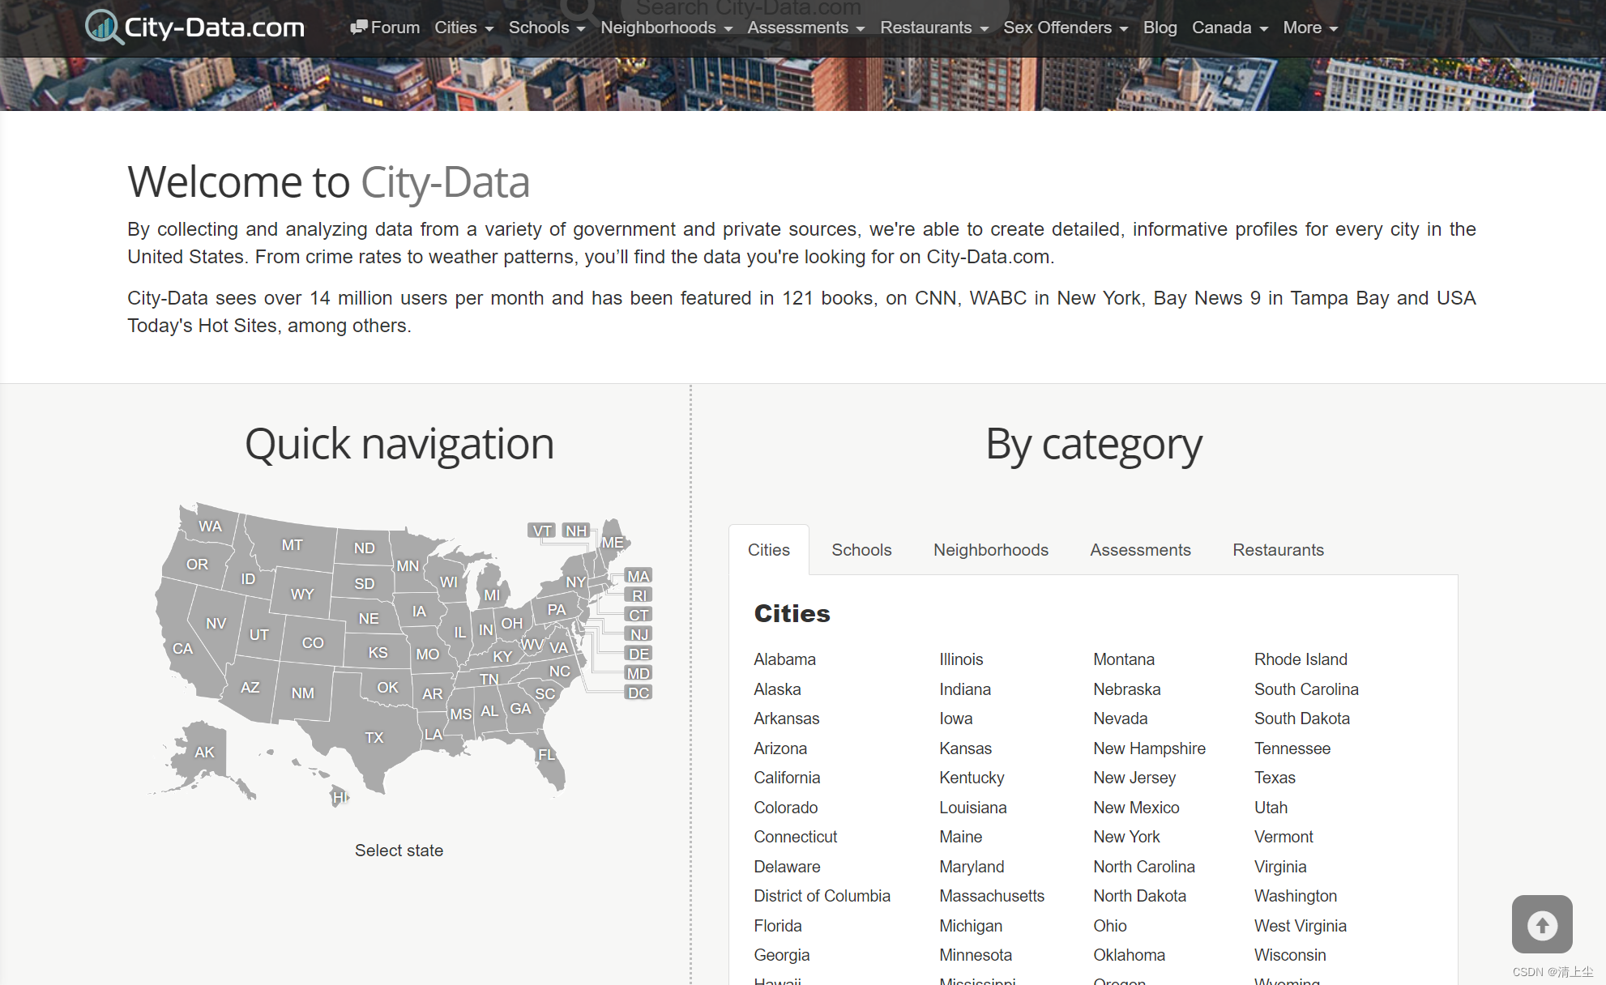Open the Massachusetts cities link
1606x985 pixels.
pos(992,896)
